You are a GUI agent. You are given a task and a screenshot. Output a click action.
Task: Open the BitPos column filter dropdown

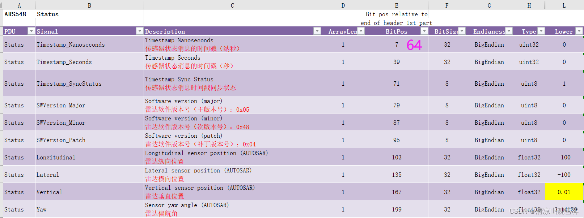coord(424,31)
